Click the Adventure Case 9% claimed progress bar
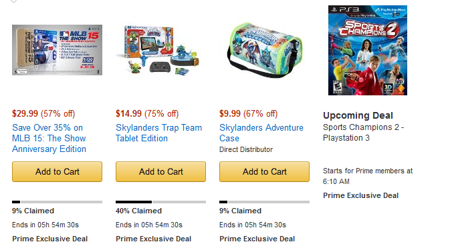The image size is (450, 252). 264,202
